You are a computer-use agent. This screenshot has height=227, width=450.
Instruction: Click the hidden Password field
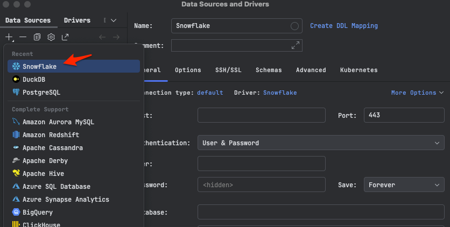(x=262, y=185)
